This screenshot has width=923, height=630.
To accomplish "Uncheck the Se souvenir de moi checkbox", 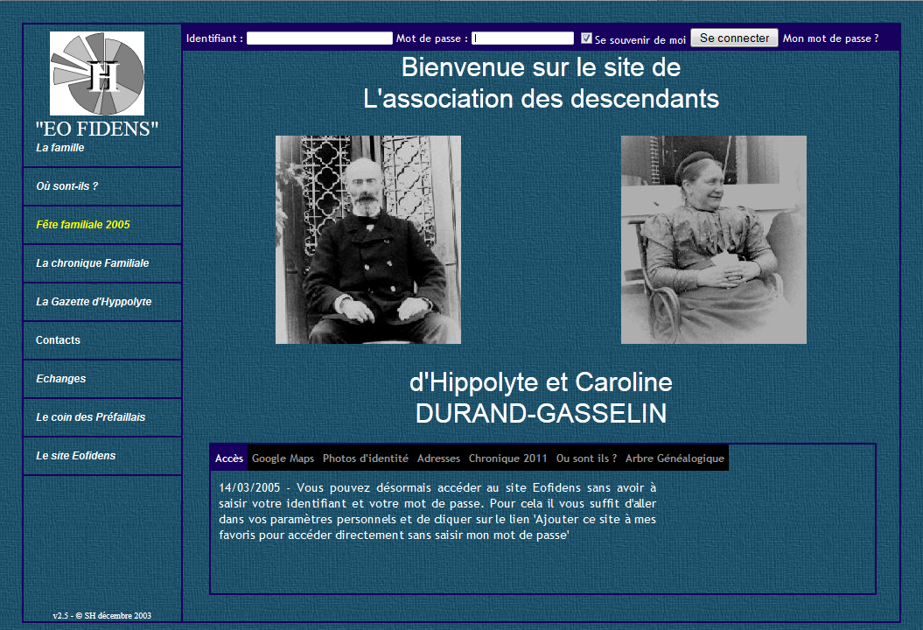I will tap(586, 38).
